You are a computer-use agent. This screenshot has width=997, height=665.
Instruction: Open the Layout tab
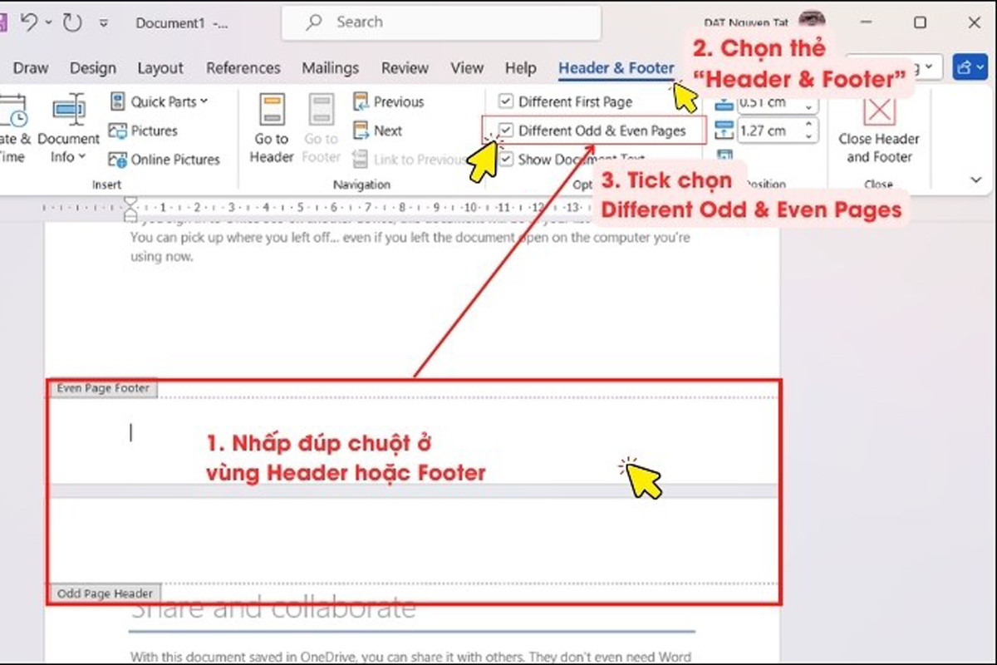[x=160, y=68]
